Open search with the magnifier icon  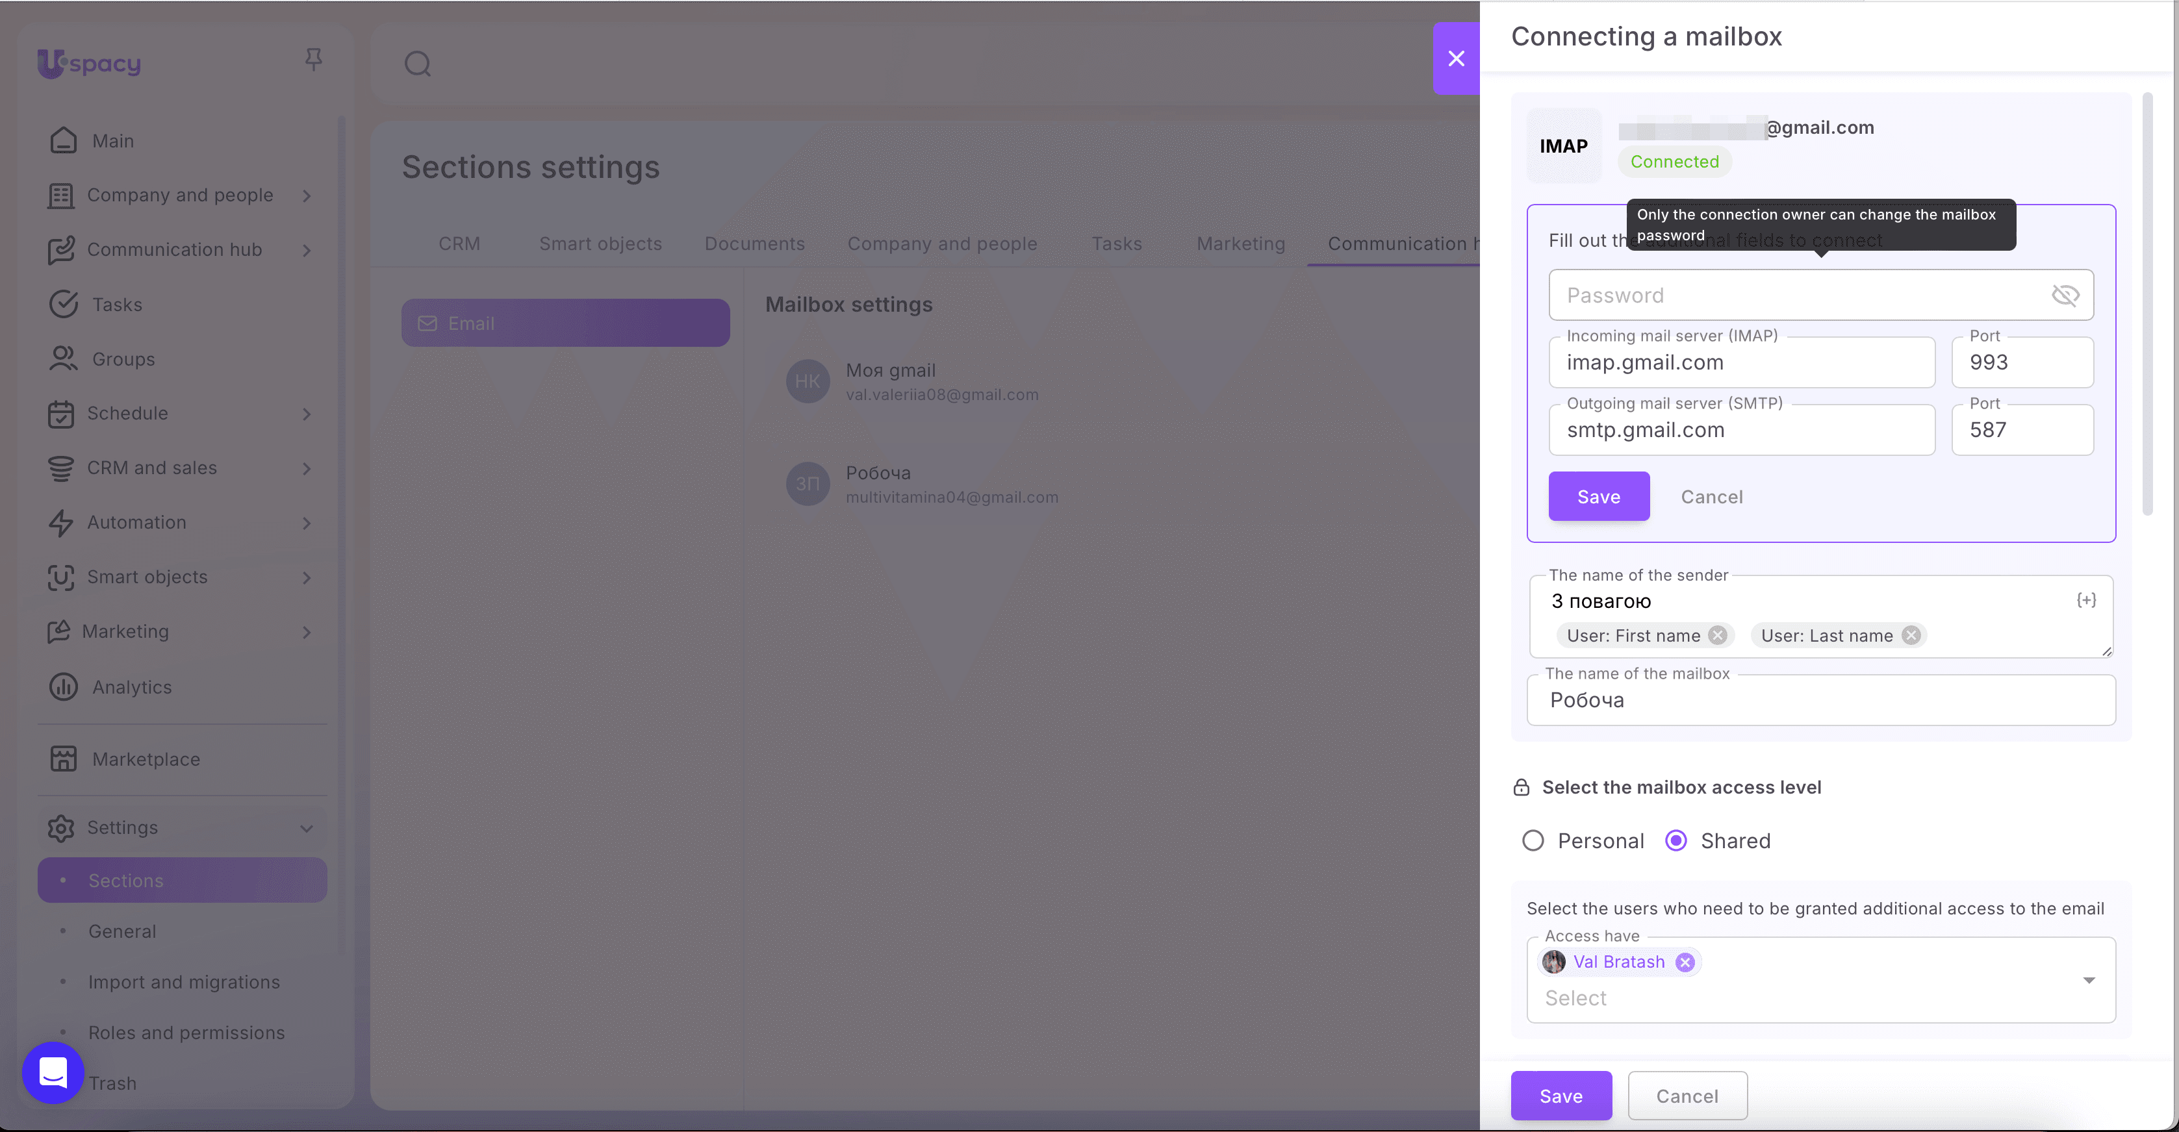pos(417,64)
